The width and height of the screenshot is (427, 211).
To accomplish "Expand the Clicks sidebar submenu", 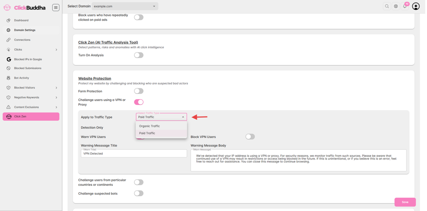I will pos(56,50).
